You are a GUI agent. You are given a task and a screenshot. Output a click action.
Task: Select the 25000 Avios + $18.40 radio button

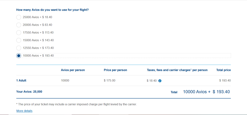(x=19, y=17)
